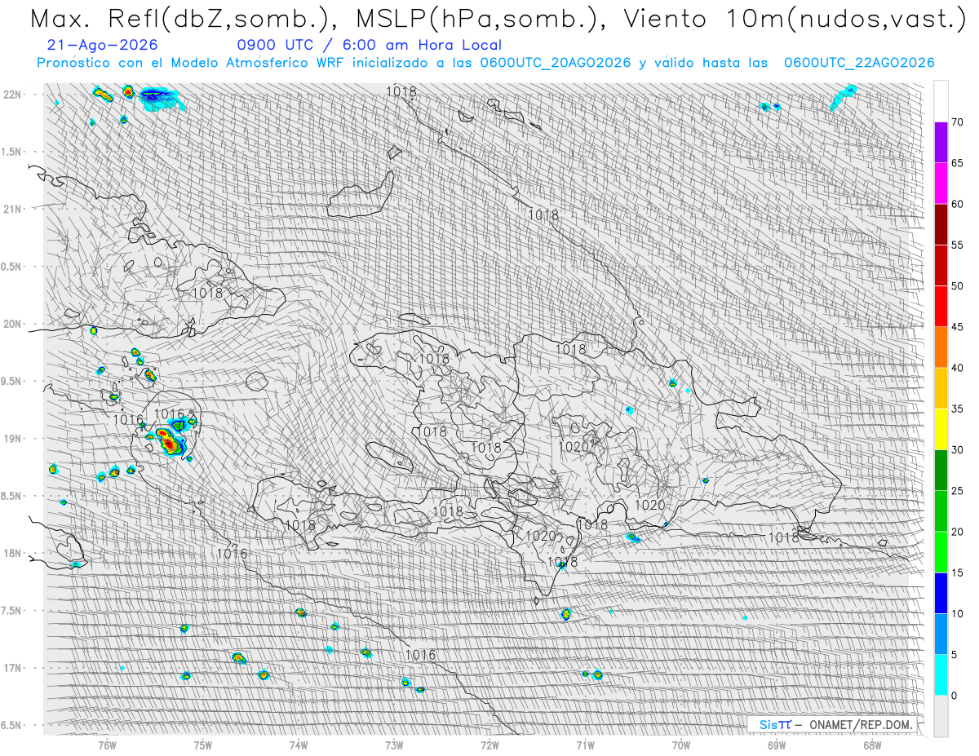Click the '40' colorbar scale value
This screenshot has width=979, height=756.
coord(957,368)
